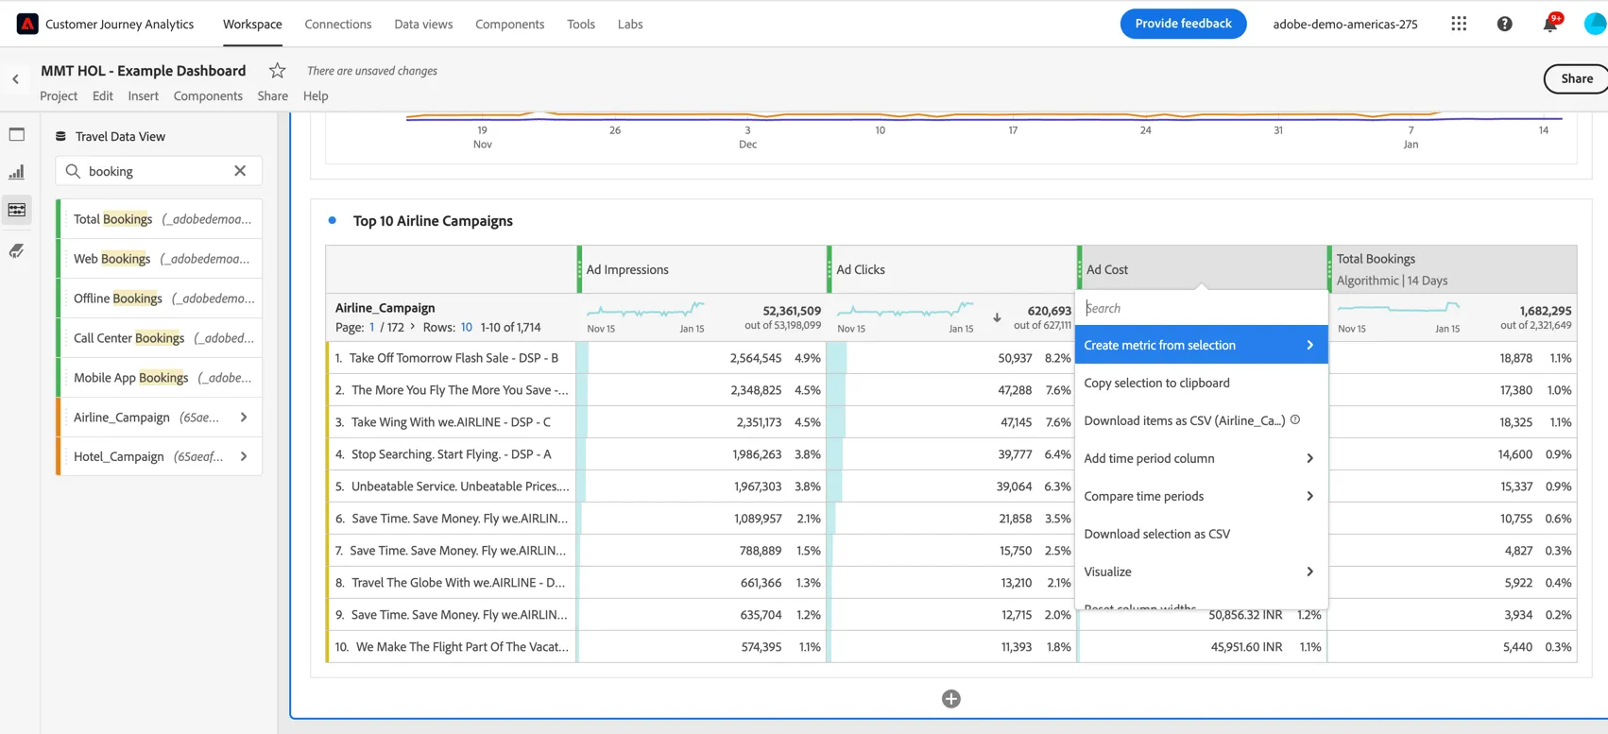Viewport: 1608px width, 734px height.
Task: Choose Download selection as CSV
Action: coord(1201,534)
